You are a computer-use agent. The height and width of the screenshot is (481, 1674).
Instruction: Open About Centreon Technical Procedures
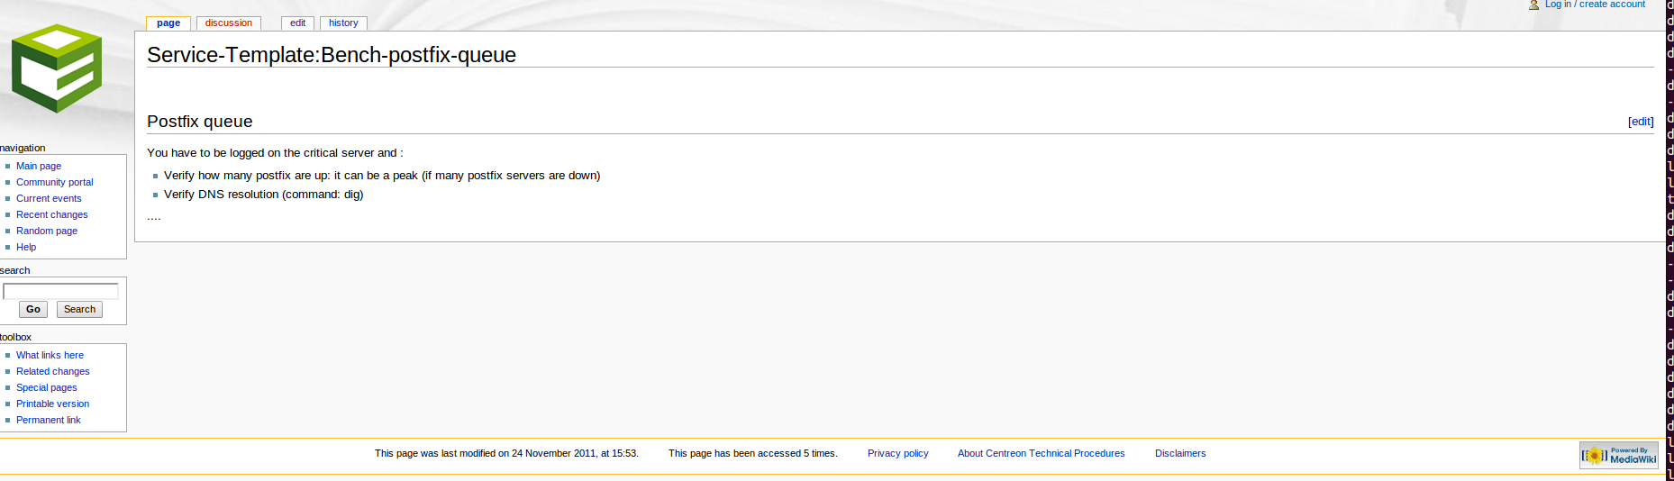point(1041,453)
